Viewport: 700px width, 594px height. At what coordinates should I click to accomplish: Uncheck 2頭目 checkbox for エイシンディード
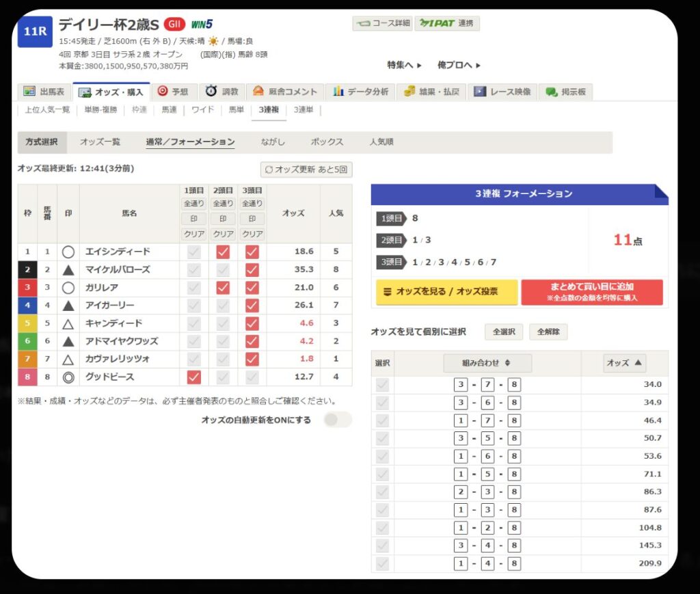[x=223, y=252]
